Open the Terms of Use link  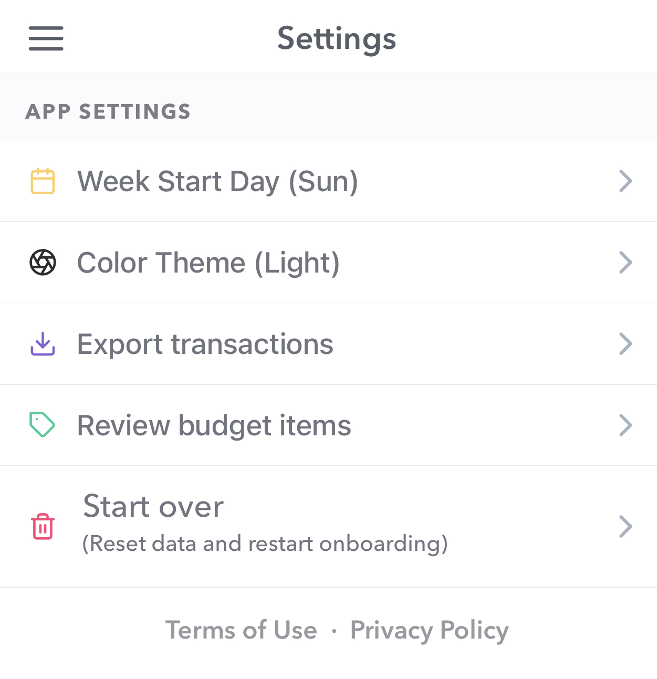tap(241, 630)
